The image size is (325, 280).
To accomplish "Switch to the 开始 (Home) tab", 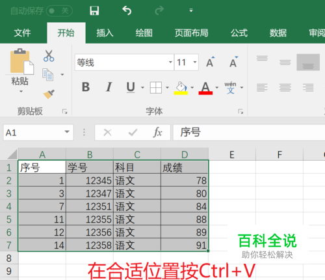I will pos(66,33).
